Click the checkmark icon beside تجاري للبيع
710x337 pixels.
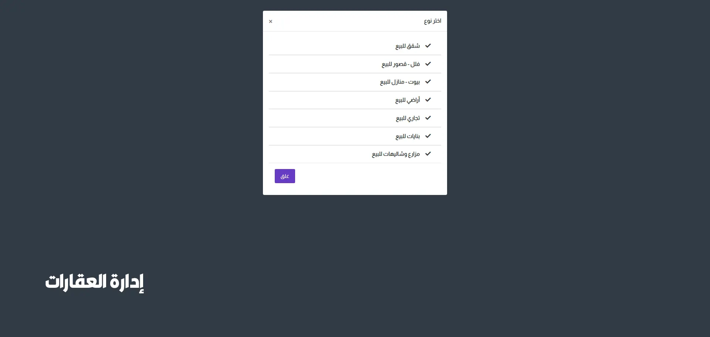[x=428, y=118]
